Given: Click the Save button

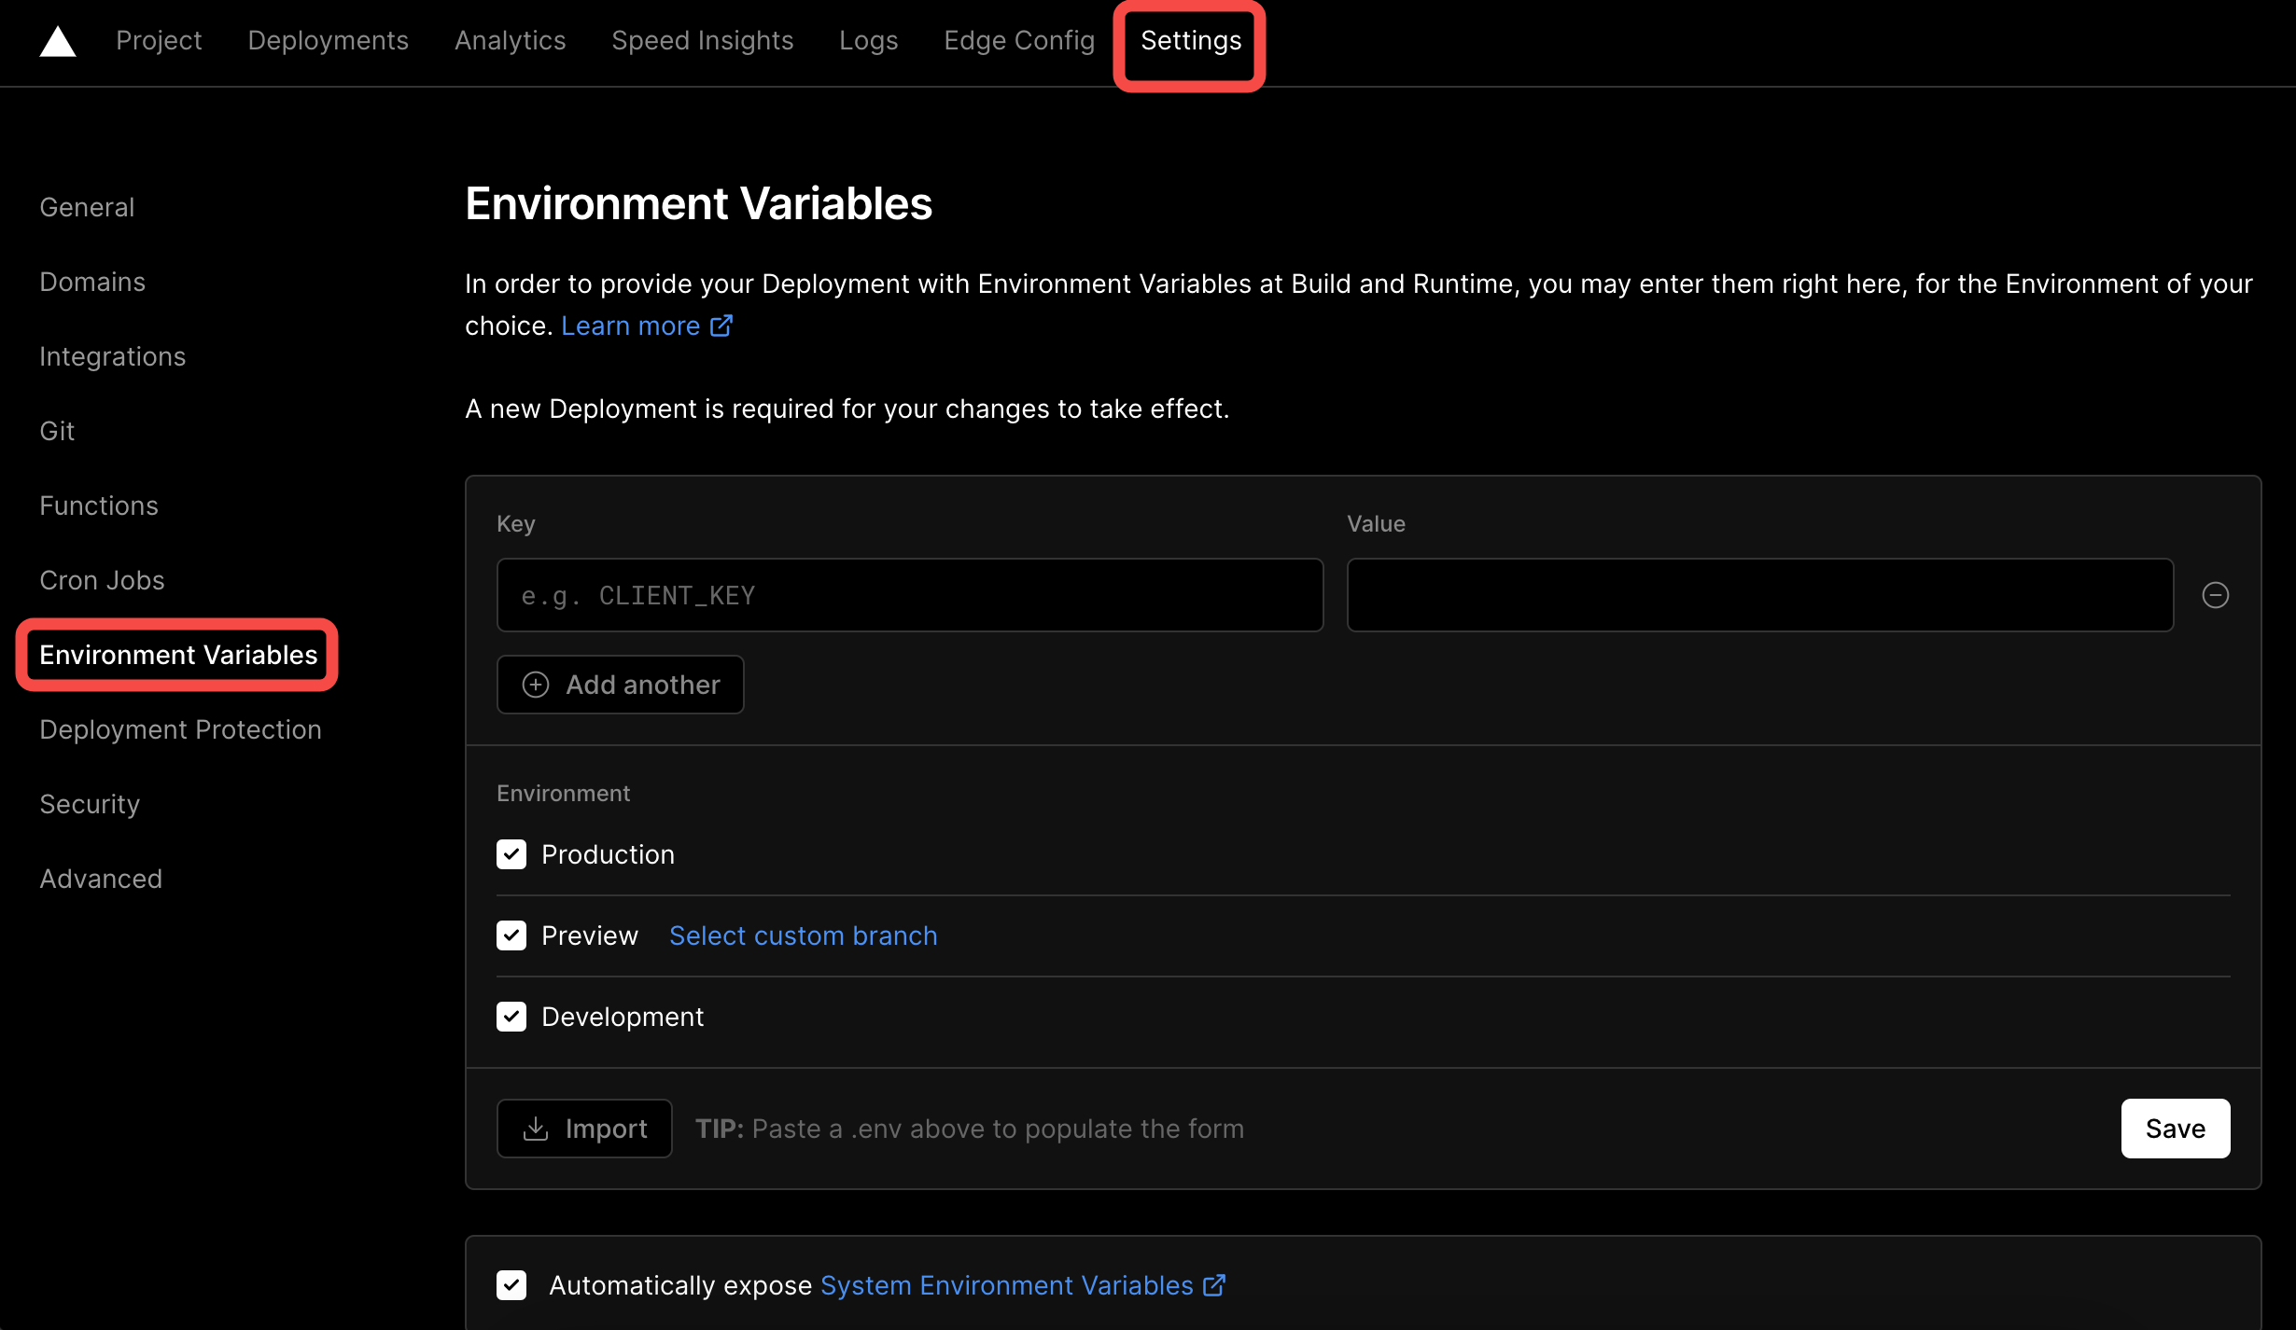Looking at the screenshot, I should (x=2175, y=1129).
